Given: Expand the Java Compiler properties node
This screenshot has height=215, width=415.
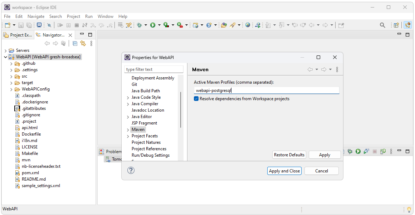Looking at the screenshot, I should [128, 104].
